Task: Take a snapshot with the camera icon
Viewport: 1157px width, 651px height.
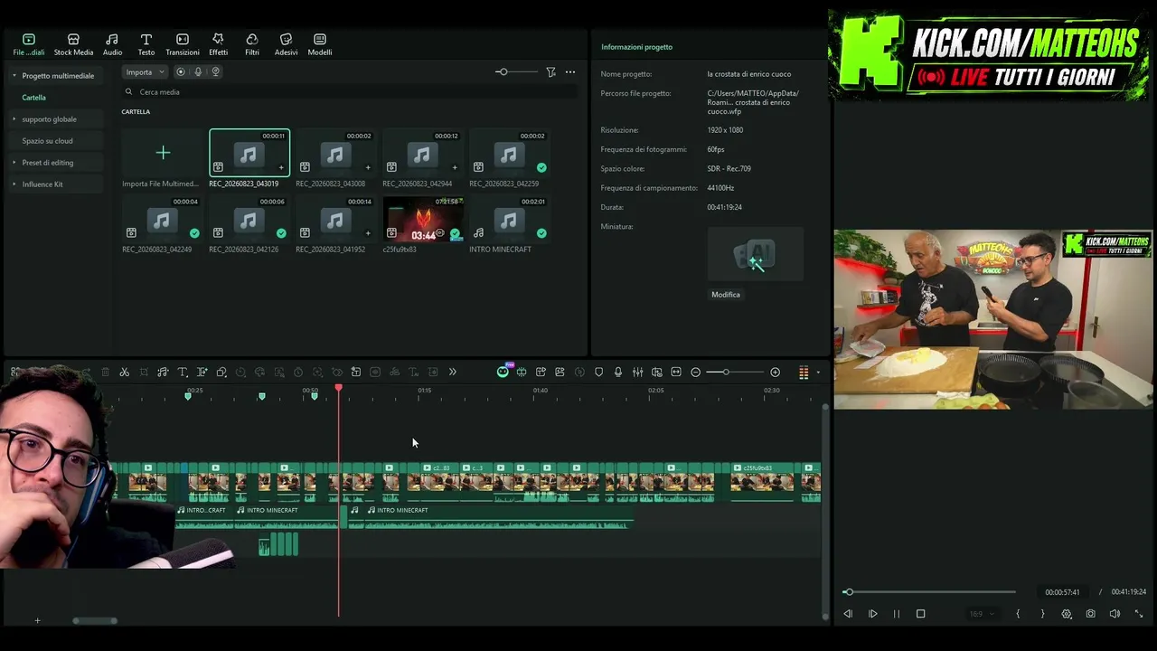Action: pyautogui.click(x=1091, y=614)
